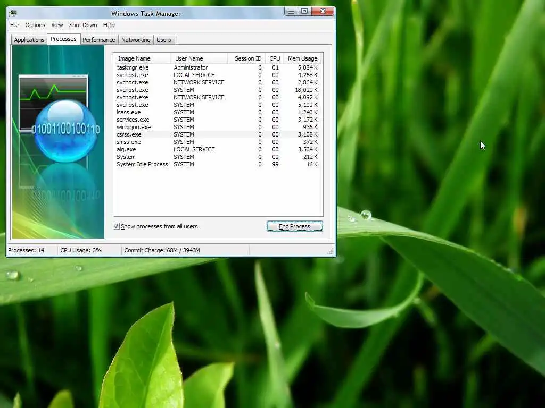
Task: Click the 16 K memory value
Action: coord(312,165)
